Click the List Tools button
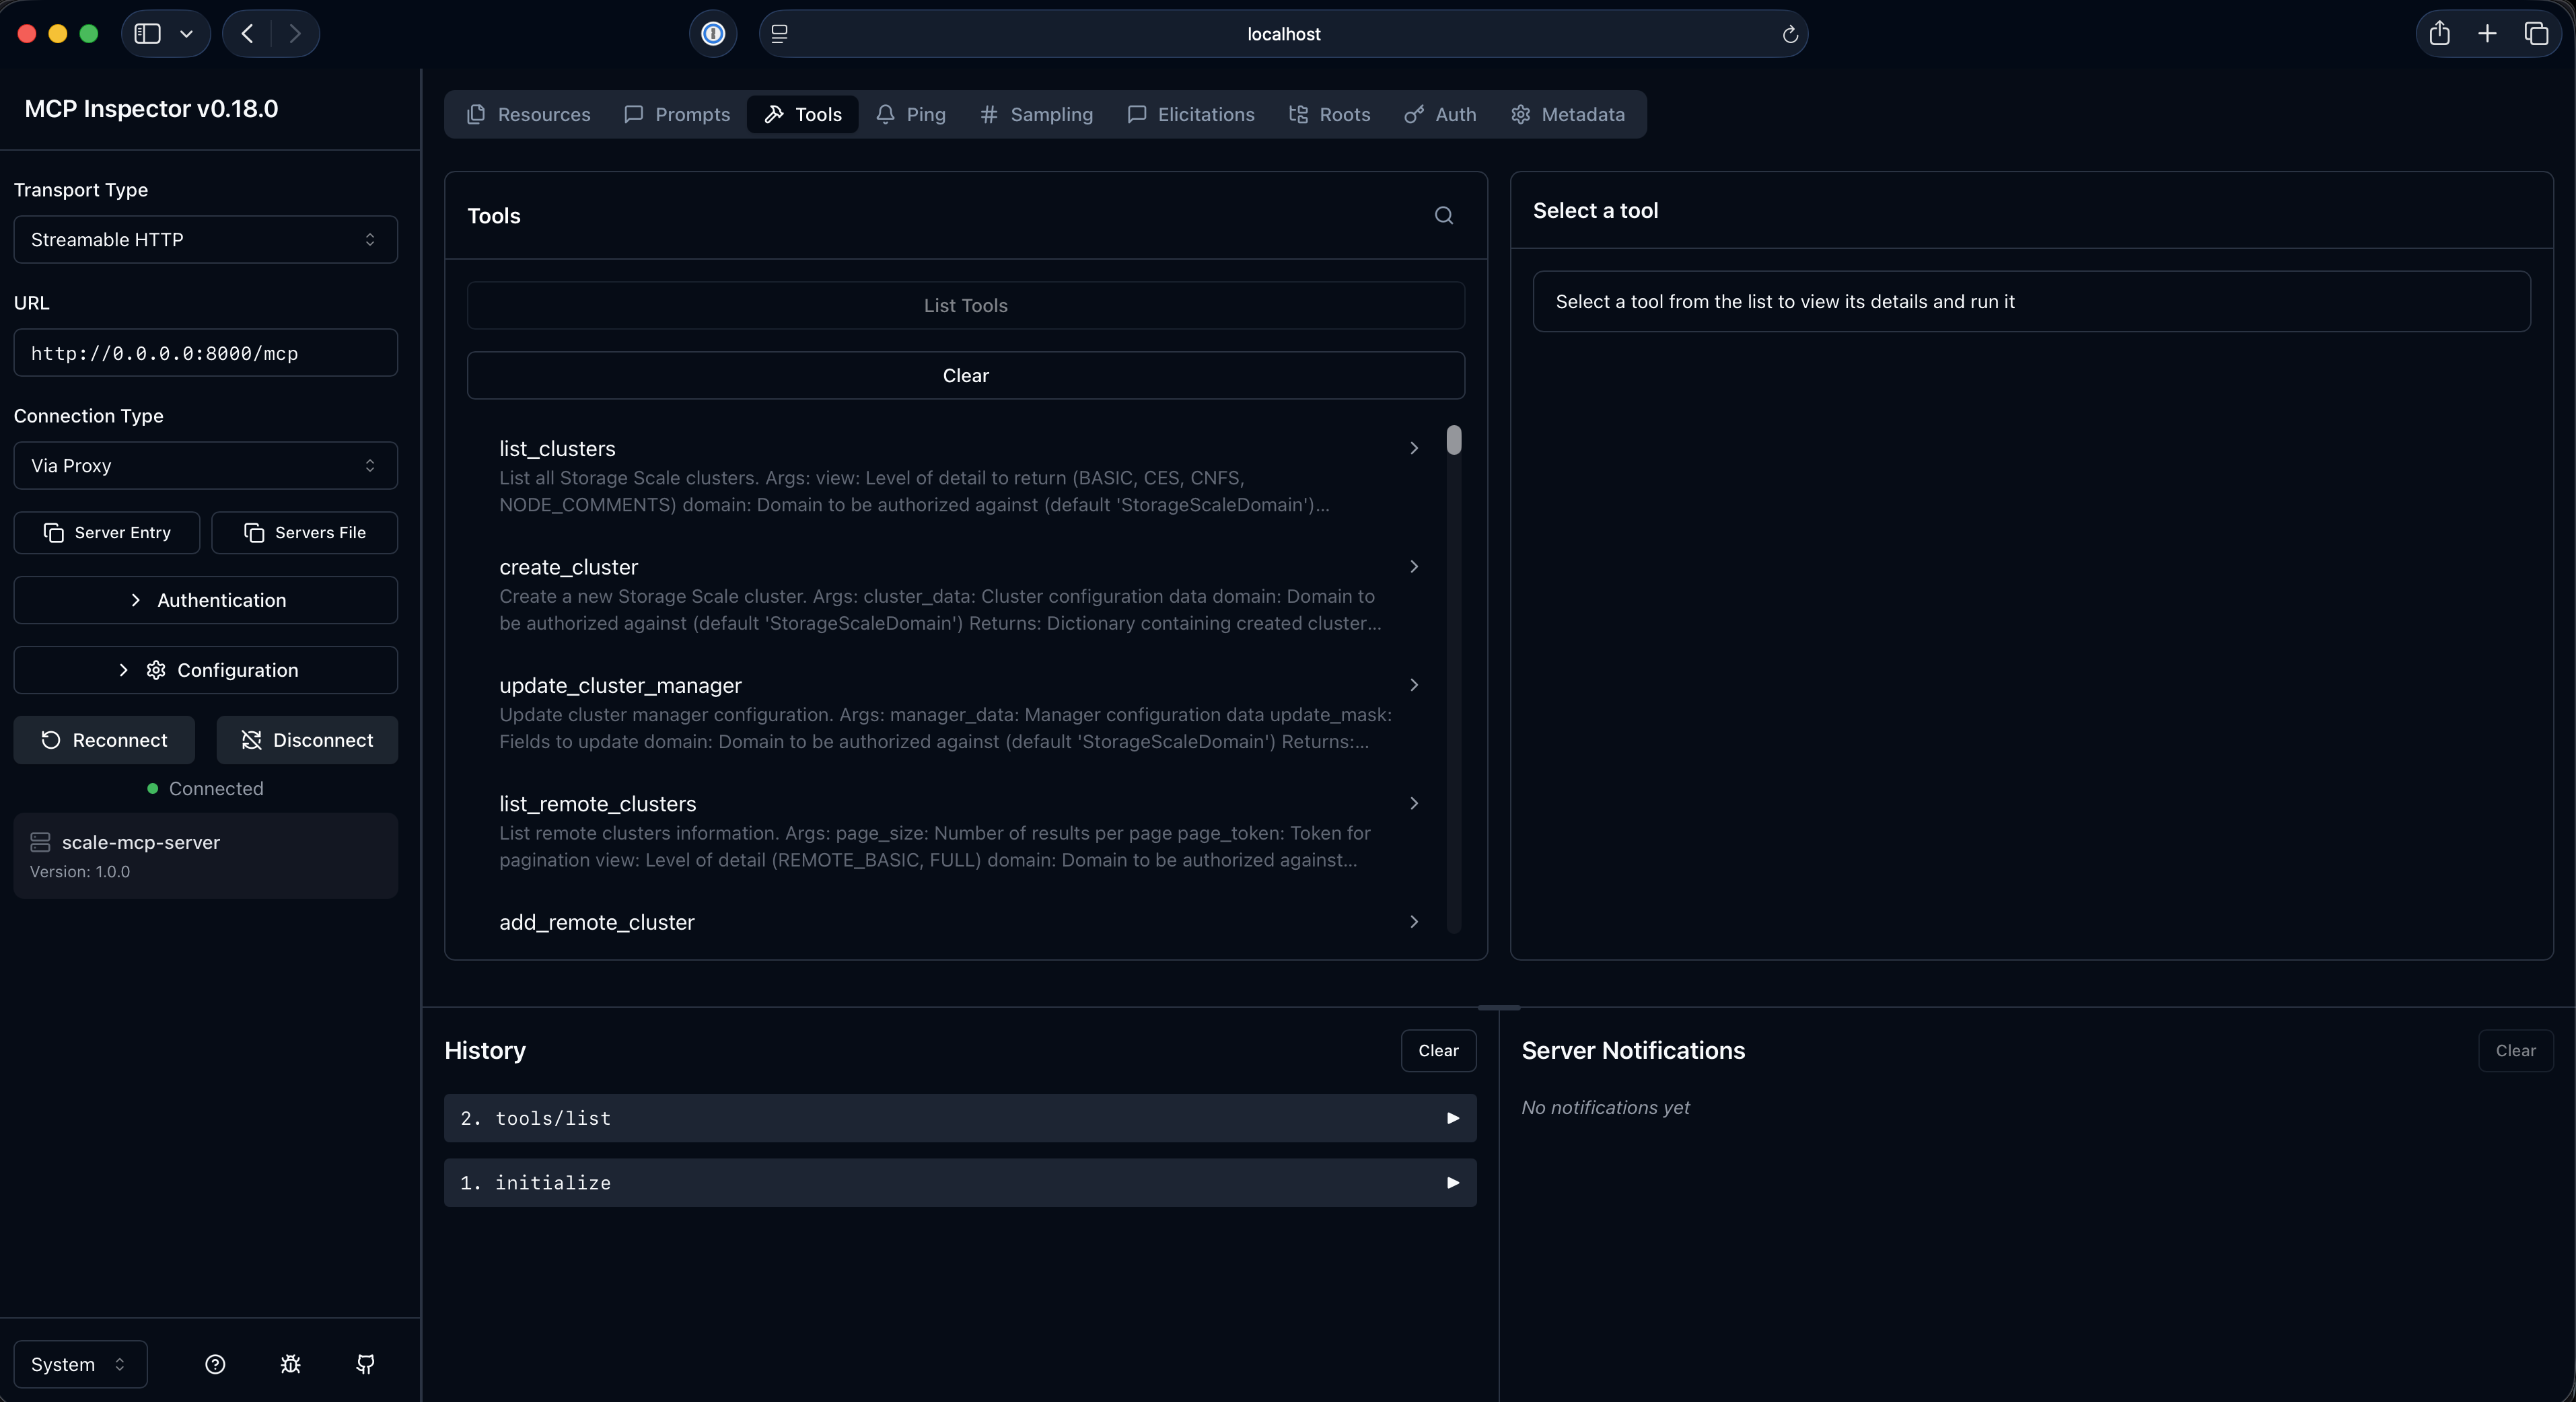Screen dimensions: 2576x1402 [966, 305]
